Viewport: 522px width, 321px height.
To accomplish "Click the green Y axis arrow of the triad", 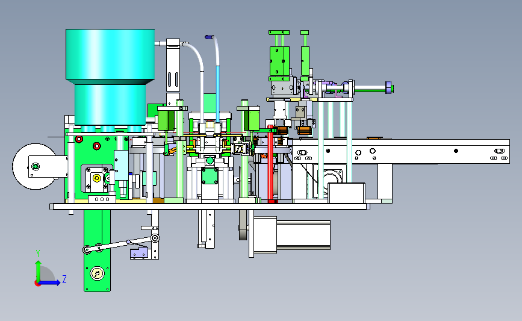I will [38, 270].
